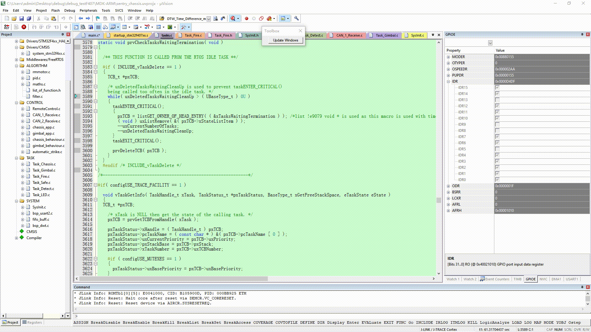Click the red stop execution icon
Screen dimensions: 591x332
tap(24, 27)
